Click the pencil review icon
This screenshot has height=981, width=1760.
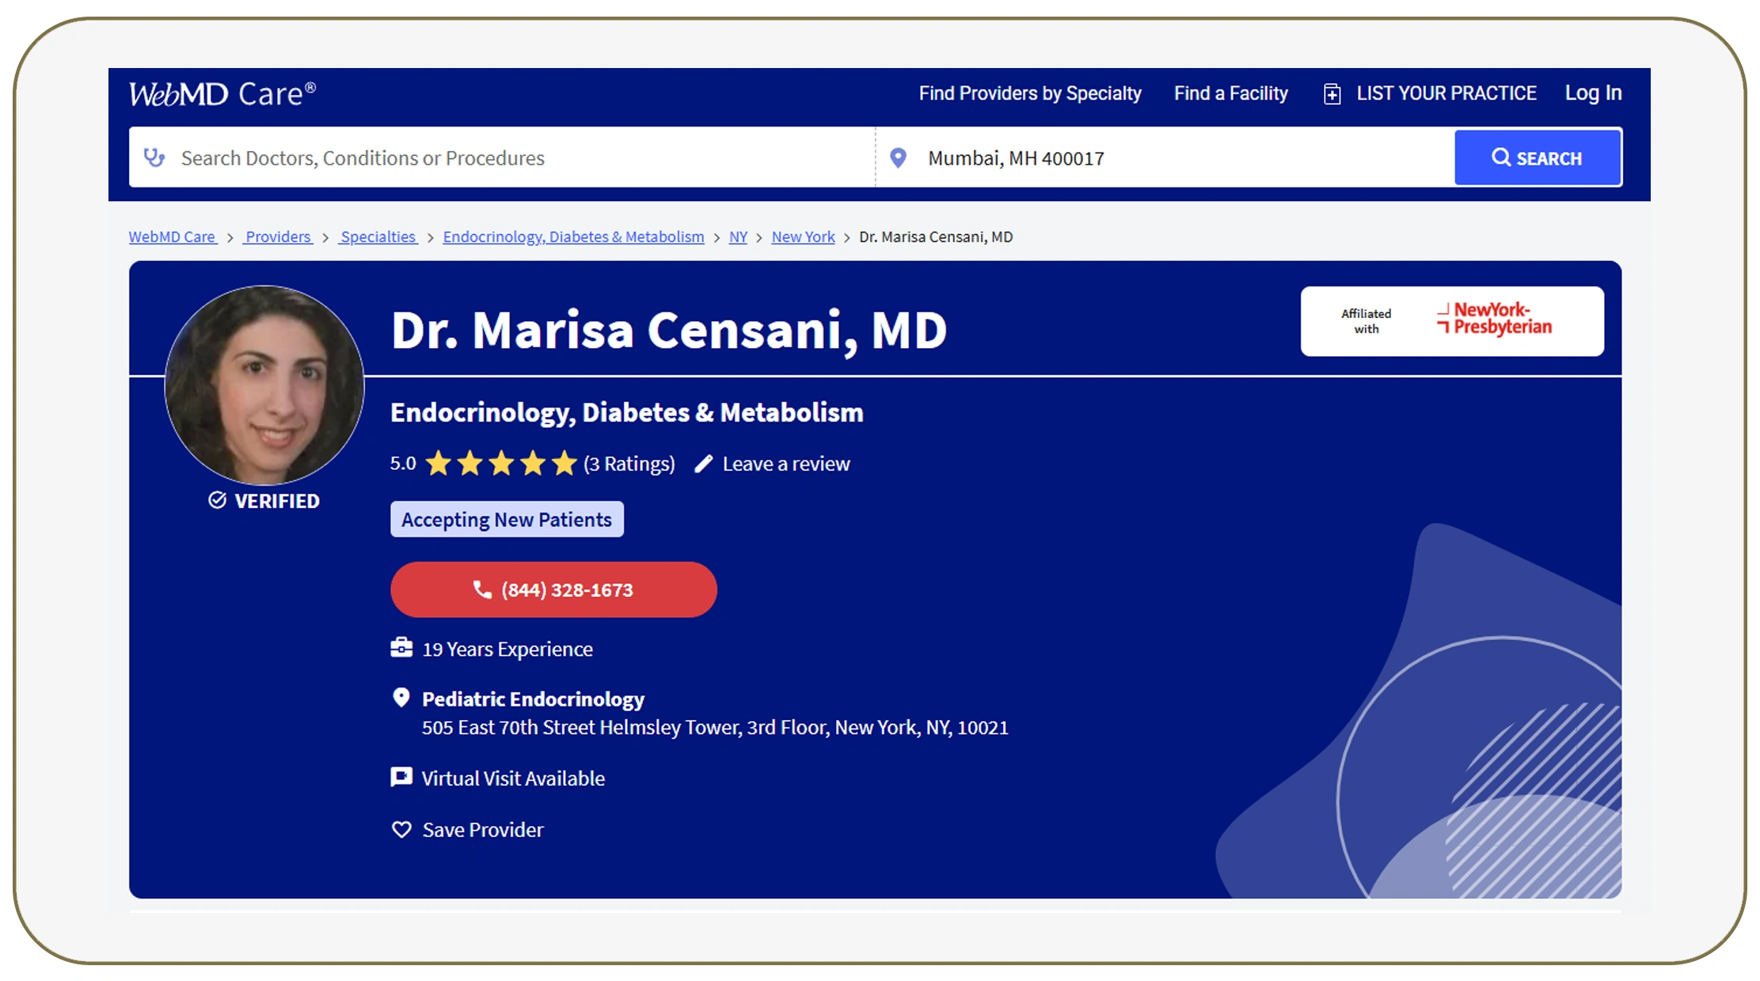[703, 464]
